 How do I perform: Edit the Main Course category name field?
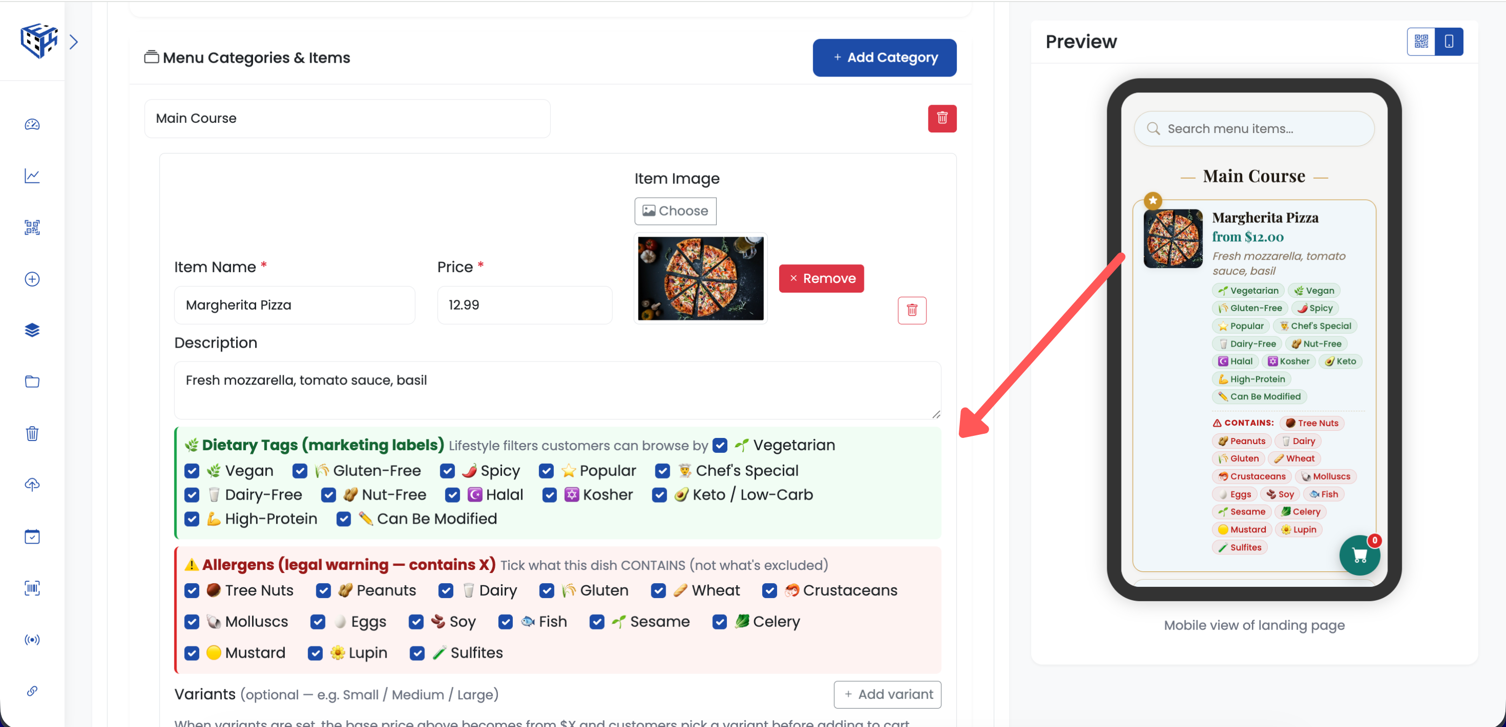tap(347, 118)
